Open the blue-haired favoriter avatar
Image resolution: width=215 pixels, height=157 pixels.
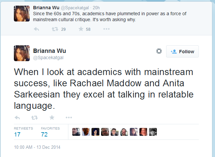click(x=95, y=132)
